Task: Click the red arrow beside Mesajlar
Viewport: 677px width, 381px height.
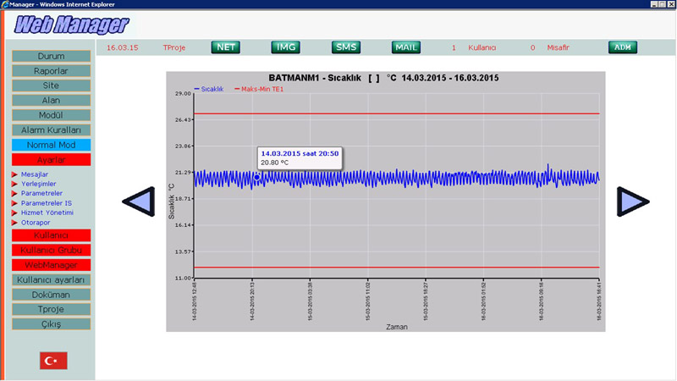Action: (14, 174)
